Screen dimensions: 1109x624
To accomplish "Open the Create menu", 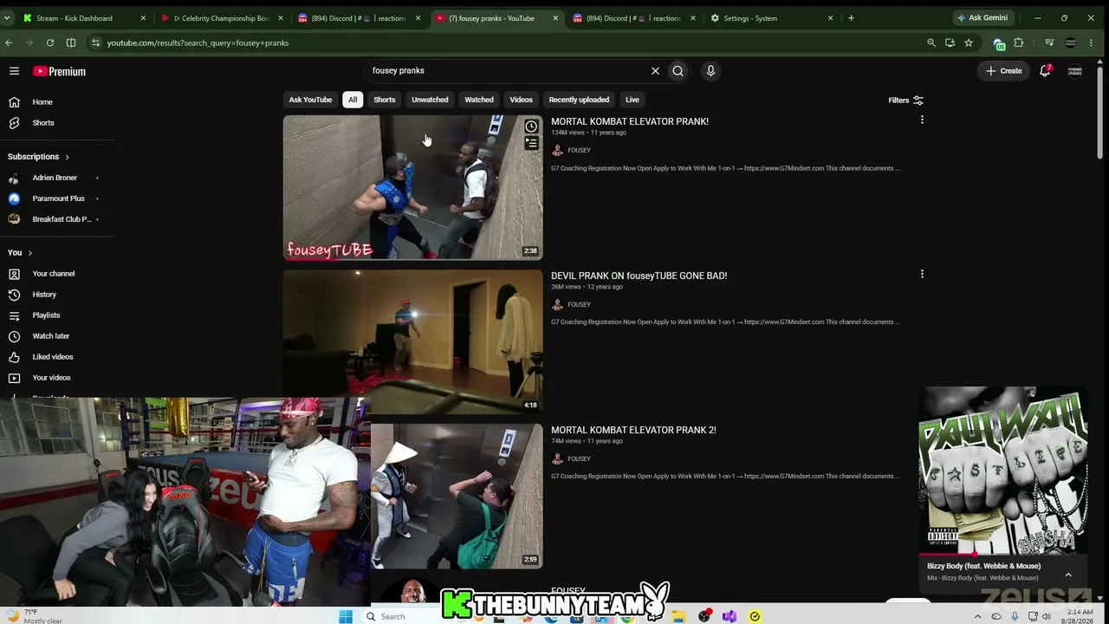I will [1004, 71].
